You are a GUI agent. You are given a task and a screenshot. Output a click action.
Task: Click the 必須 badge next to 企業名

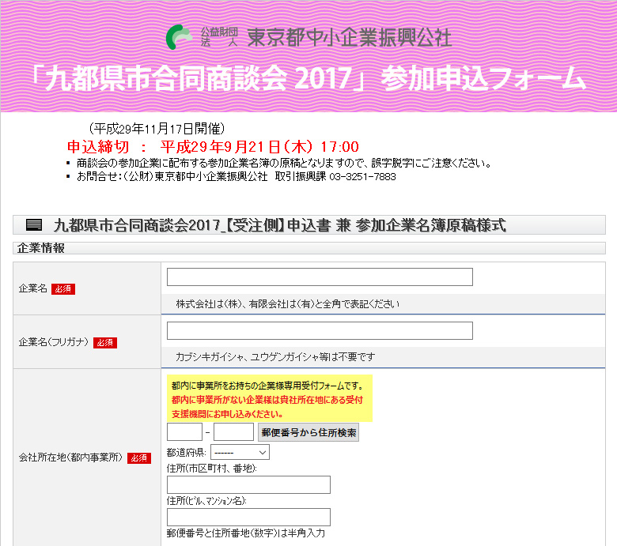pyautogui.click(x=63, y=289)
